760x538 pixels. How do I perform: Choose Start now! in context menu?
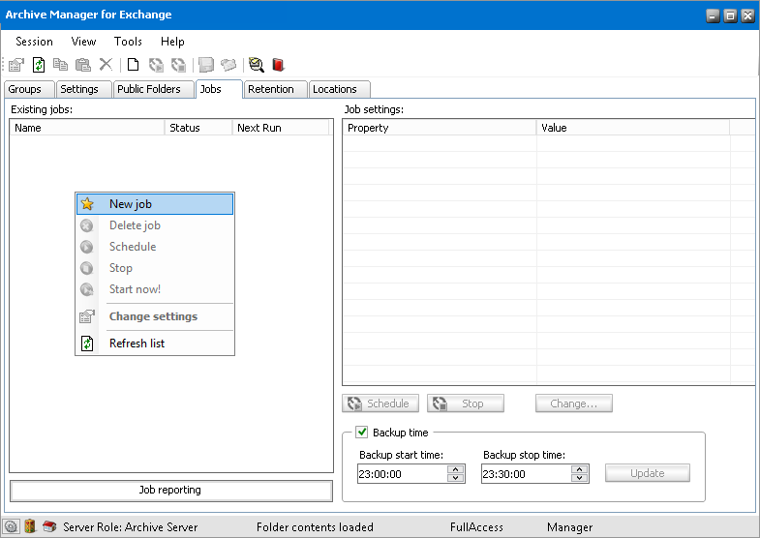(x=155, y=289)
